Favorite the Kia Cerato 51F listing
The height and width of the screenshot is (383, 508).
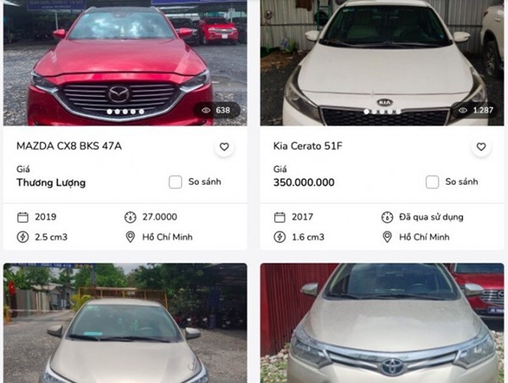tap(481, 147)
